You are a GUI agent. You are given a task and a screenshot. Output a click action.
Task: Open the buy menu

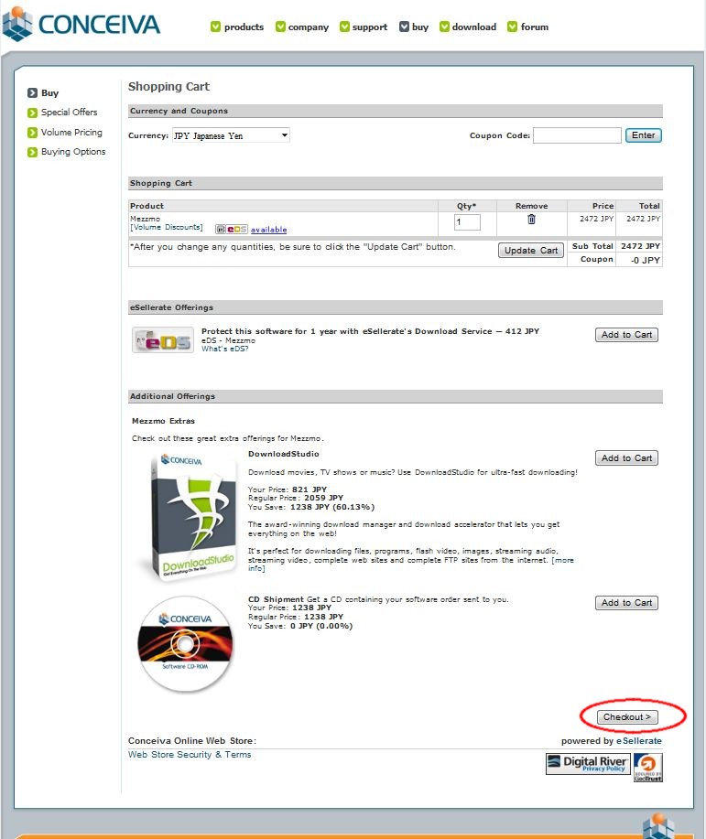pos(420,27)
